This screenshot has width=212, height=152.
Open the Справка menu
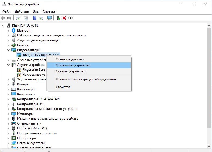pyautogui.click(x=49, y=11)
